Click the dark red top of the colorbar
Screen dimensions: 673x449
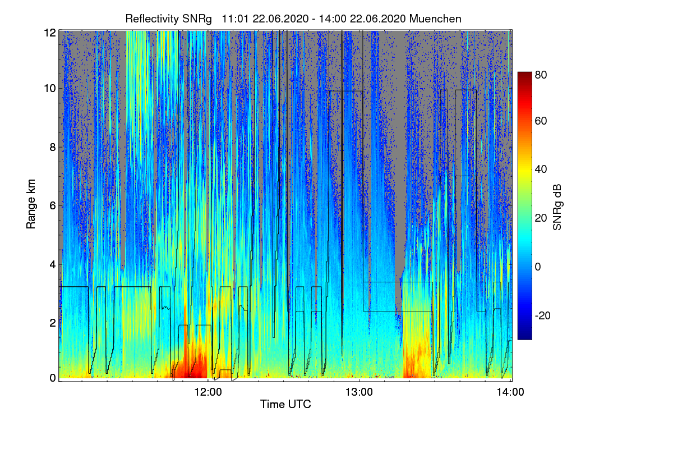click(524, 77)
